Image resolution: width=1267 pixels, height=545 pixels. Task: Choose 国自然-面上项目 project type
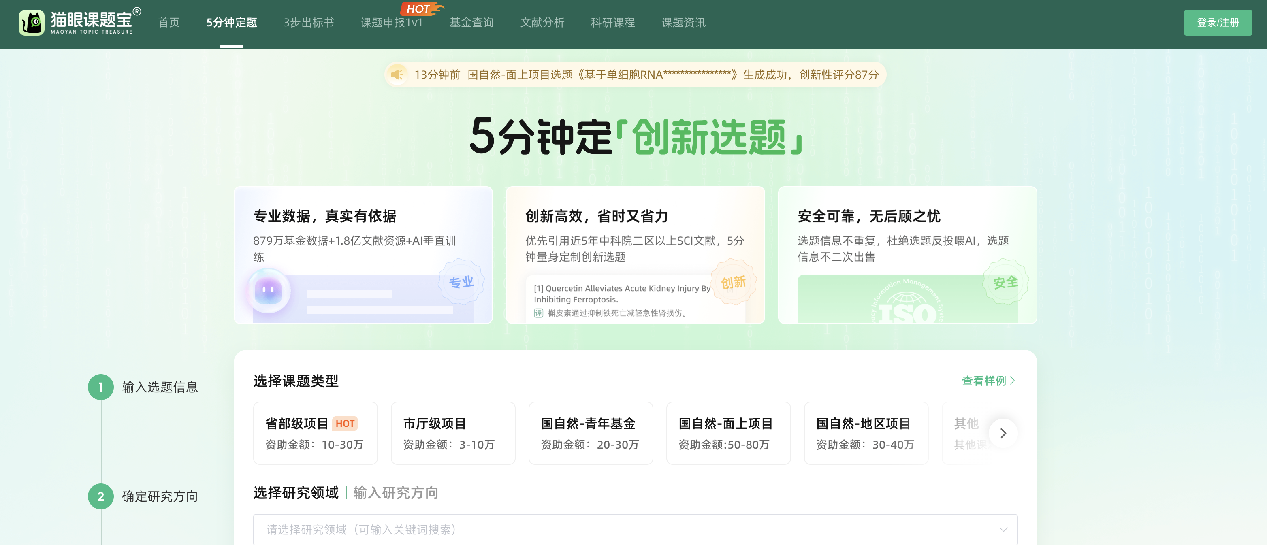click(x=728, y=433)
